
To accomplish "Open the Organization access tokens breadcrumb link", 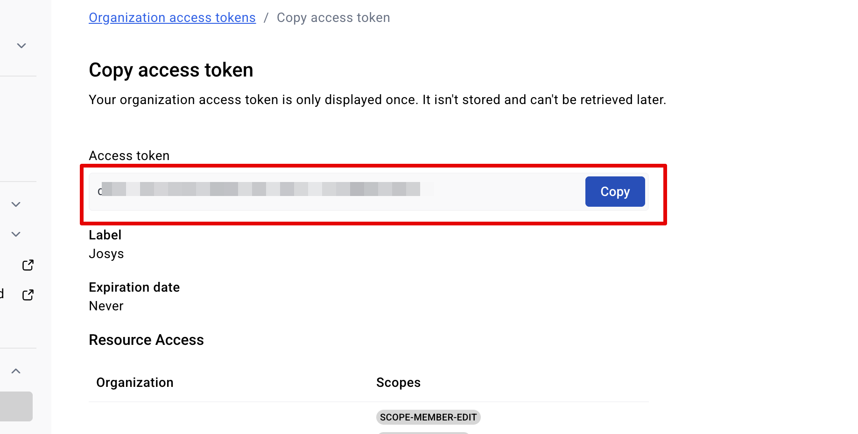I will (x=172, y=18).
